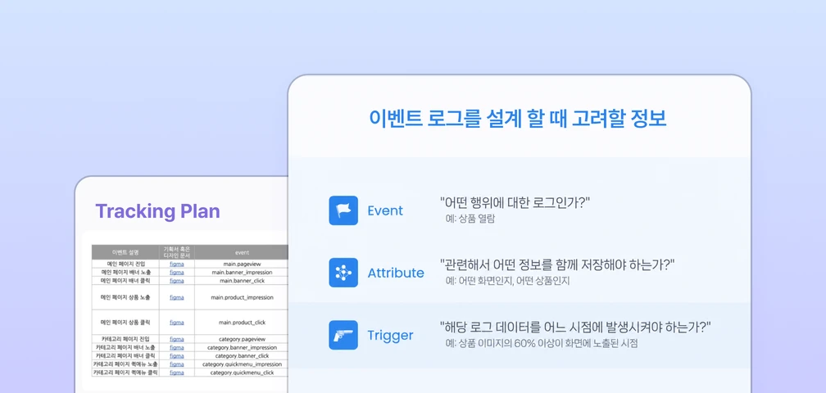This screenshot has height=393, width=826.
Task: Open figma link for category.banner_impression row
Action: click(x=176, y=347)
